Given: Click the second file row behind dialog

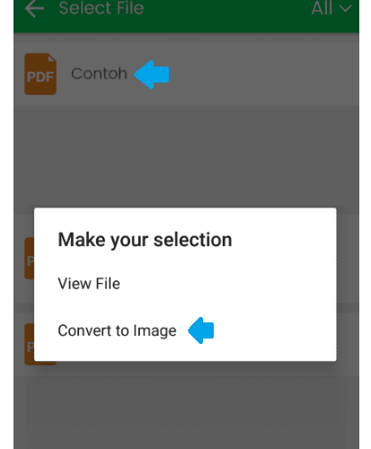Looking at the screenshot, I should pos(186,258).
